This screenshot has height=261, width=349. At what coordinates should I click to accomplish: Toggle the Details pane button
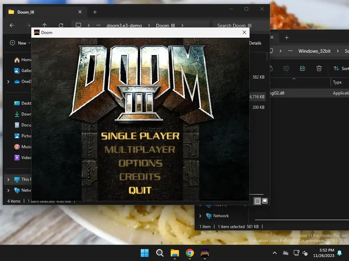click(255, 43)
